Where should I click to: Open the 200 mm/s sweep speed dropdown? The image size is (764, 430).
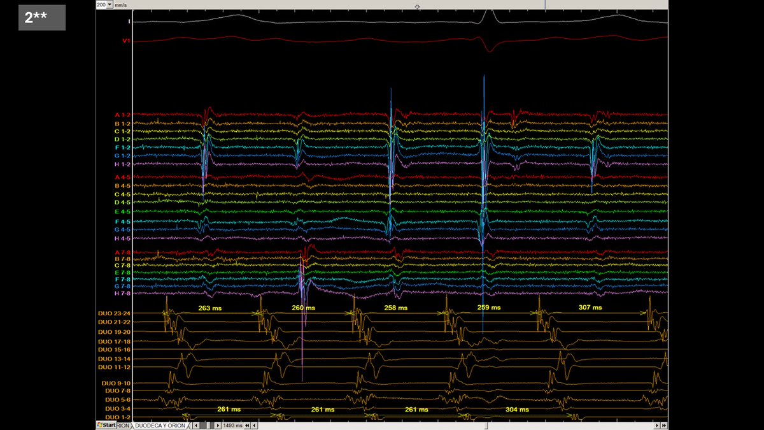coord(110,4)
